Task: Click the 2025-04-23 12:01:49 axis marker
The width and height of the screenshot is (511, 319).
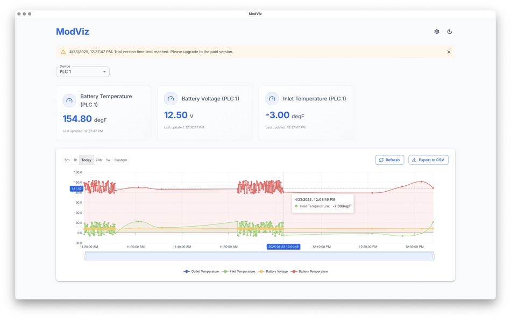Action: coord(283,247)
